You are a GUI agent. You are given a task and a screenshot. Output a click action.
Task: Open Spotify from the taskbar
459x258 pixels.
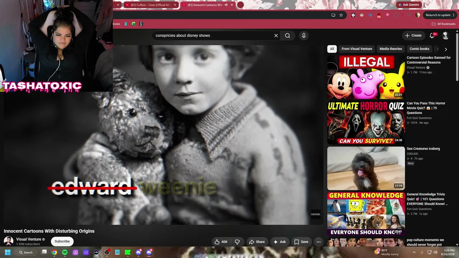pyautogui.click(x=65, y=252)
